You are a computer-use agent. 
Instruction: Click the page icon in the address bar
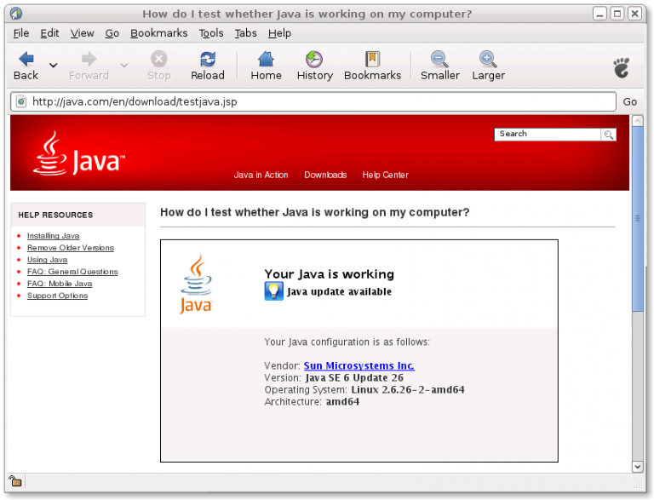(21, 101)
